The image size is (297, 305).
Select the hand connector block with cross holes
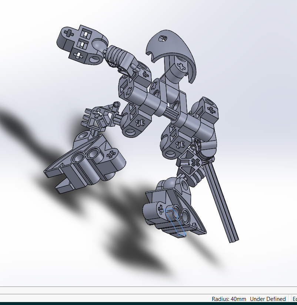pyautogui.click(x=82, y=45)
